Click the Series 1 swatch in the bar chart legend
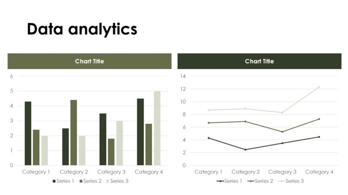The width and height of the screenshot is (348, 195). pos(54,181)
